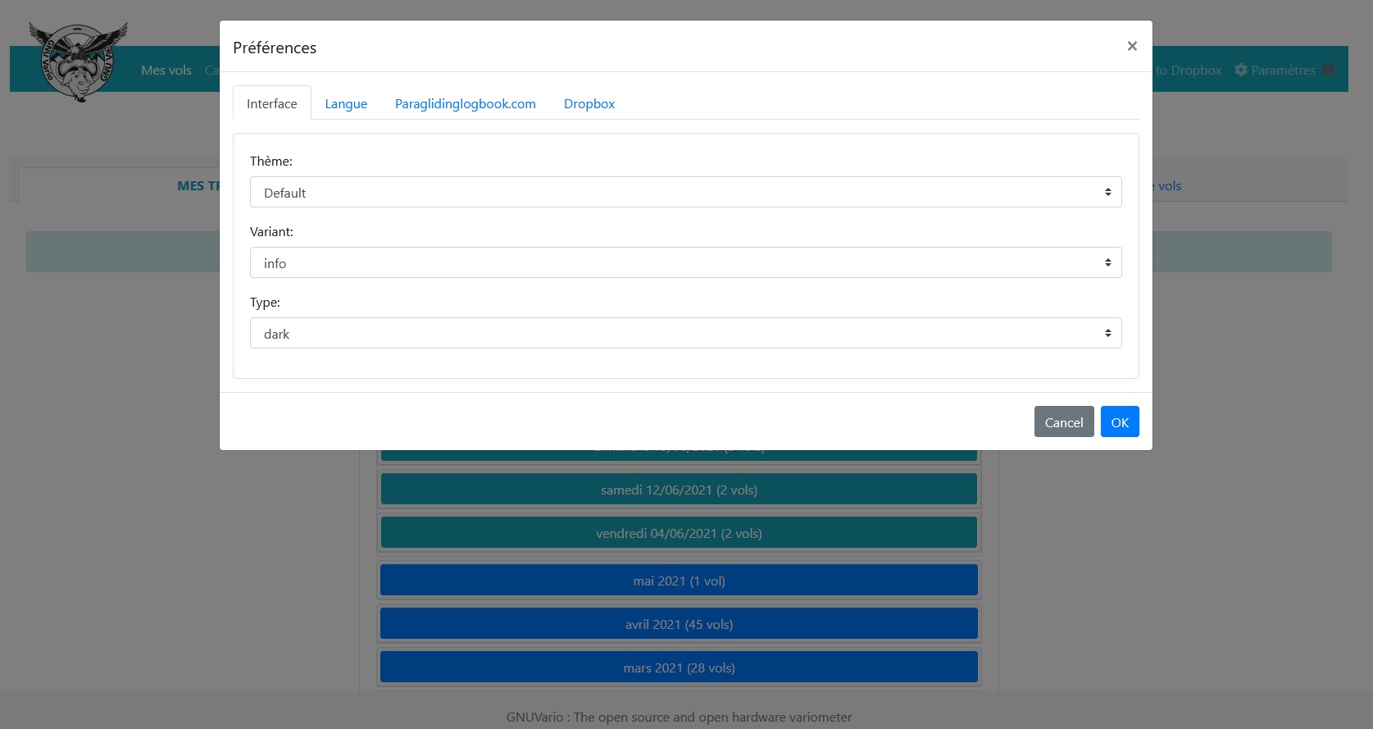Click the 'Type:' label
Viewport: 1373px width, 729px height.
[265, 302]
